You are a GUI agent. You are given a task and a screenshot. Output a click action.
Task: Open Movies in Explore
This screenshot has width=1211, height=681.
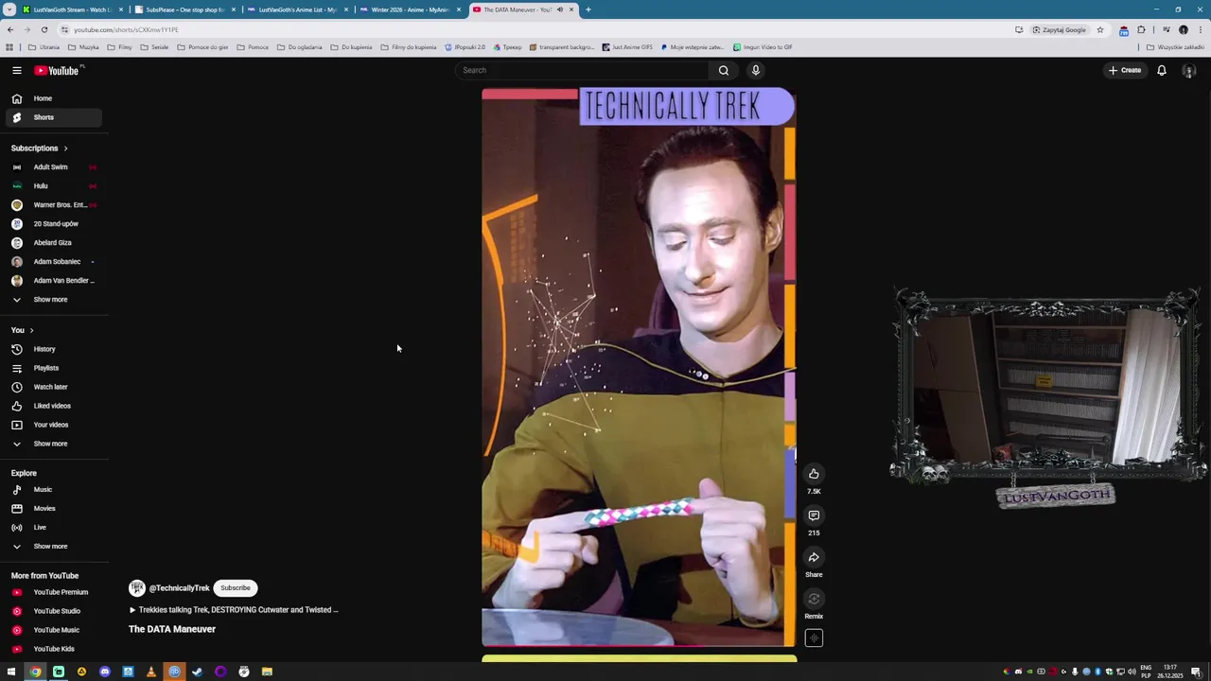53,509
